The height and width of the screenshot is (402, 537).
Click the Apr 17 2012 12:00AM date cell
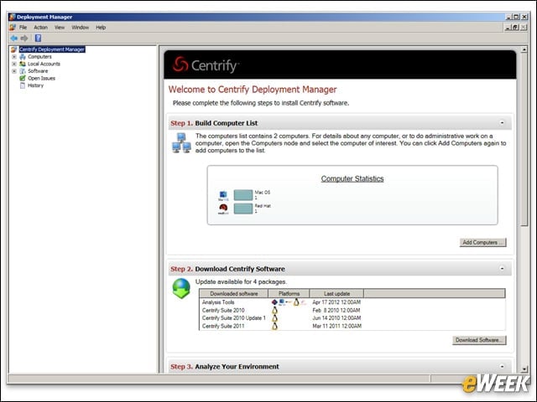(336, 302)
